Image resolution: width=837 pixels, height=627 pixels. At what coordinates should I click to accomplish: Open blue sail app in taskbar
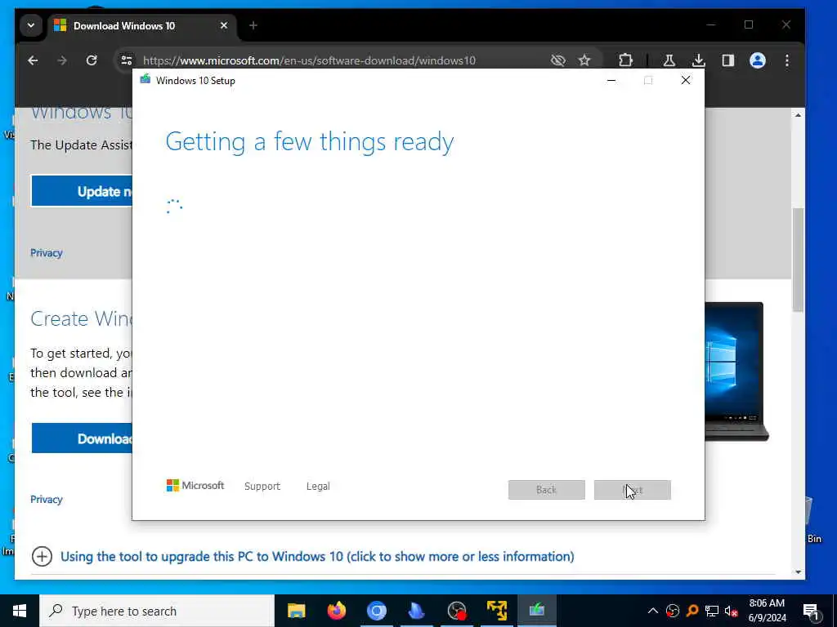click(416, 611)
